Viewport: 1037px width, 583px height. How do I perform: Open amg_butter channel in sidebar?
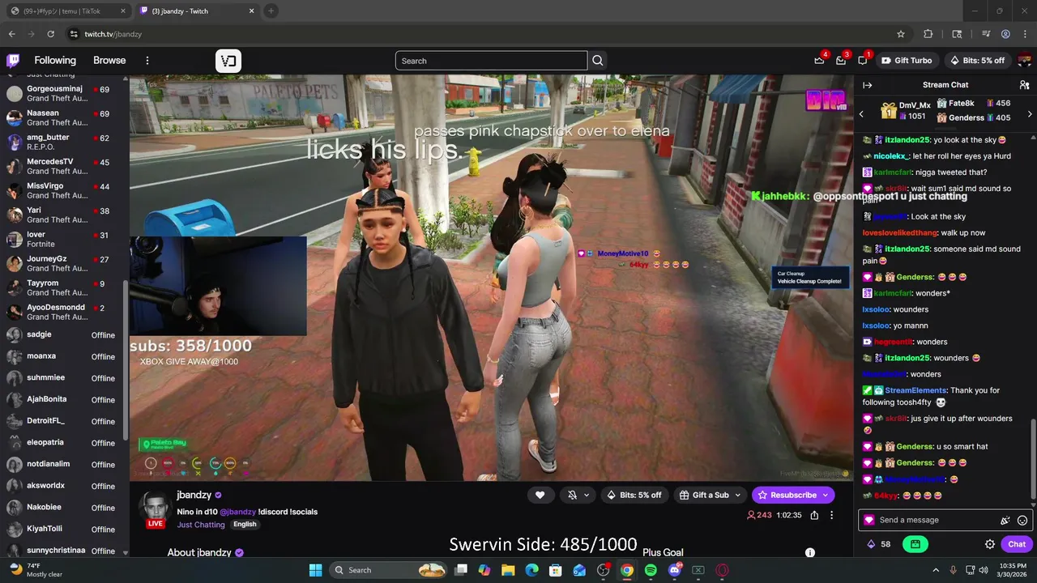point(63,142)
